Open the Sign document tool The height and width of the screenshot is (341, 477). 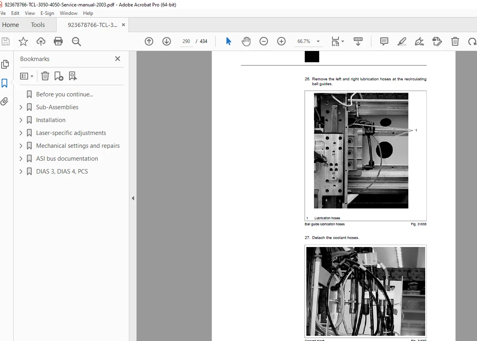[420, 41]
